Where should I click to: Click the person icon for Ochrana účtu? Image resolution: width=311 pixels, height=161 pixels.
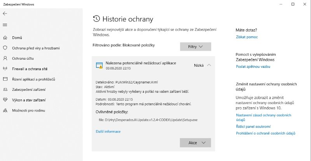5,58
